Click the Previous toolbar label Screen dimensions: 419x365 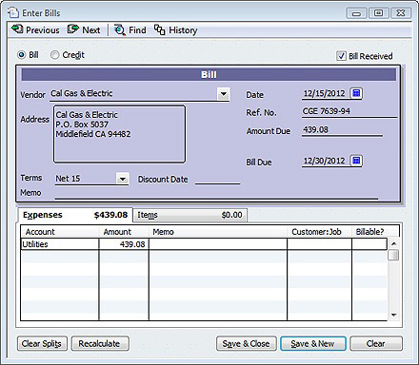[x=43, y=30]
